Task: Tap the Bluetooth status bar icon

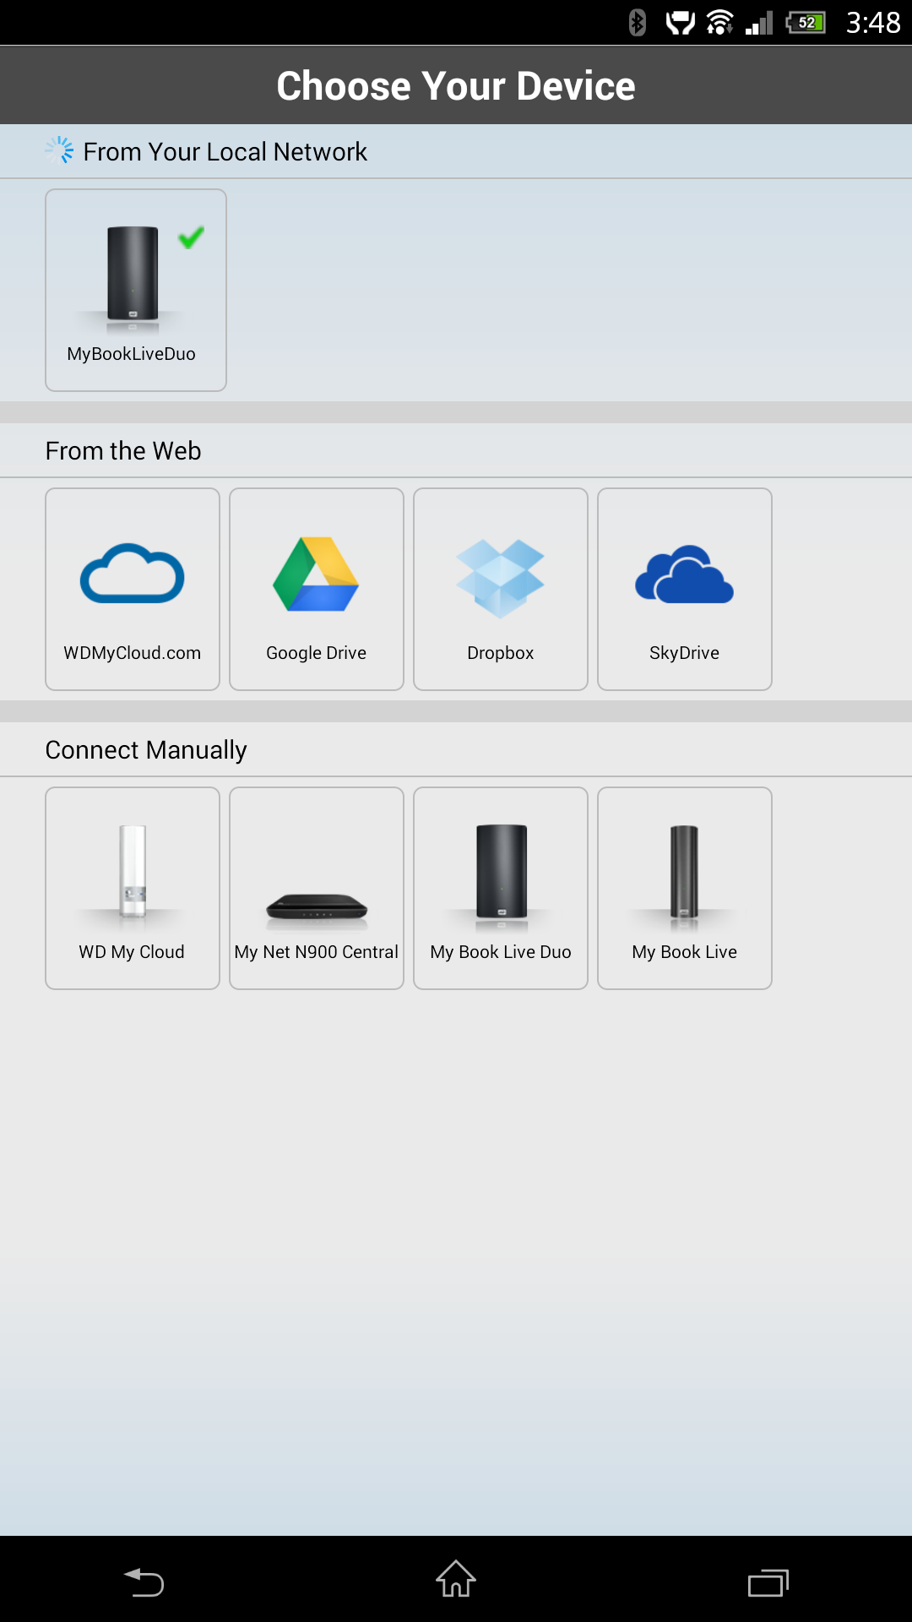Action: click(x=638, y=22)
